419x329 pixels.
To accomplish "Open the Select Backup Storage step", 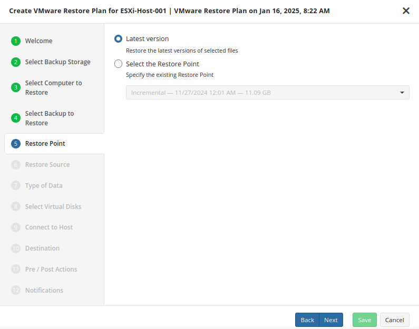I will coord(57,62).
